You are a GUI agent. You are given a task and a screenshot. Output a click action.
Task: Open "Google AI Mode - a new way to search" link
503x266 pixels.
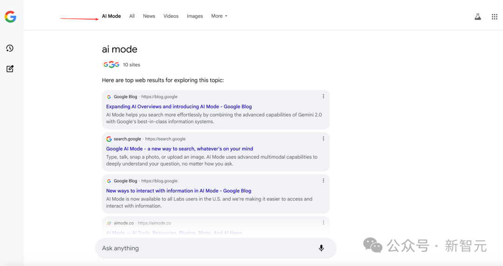(179, 149)
